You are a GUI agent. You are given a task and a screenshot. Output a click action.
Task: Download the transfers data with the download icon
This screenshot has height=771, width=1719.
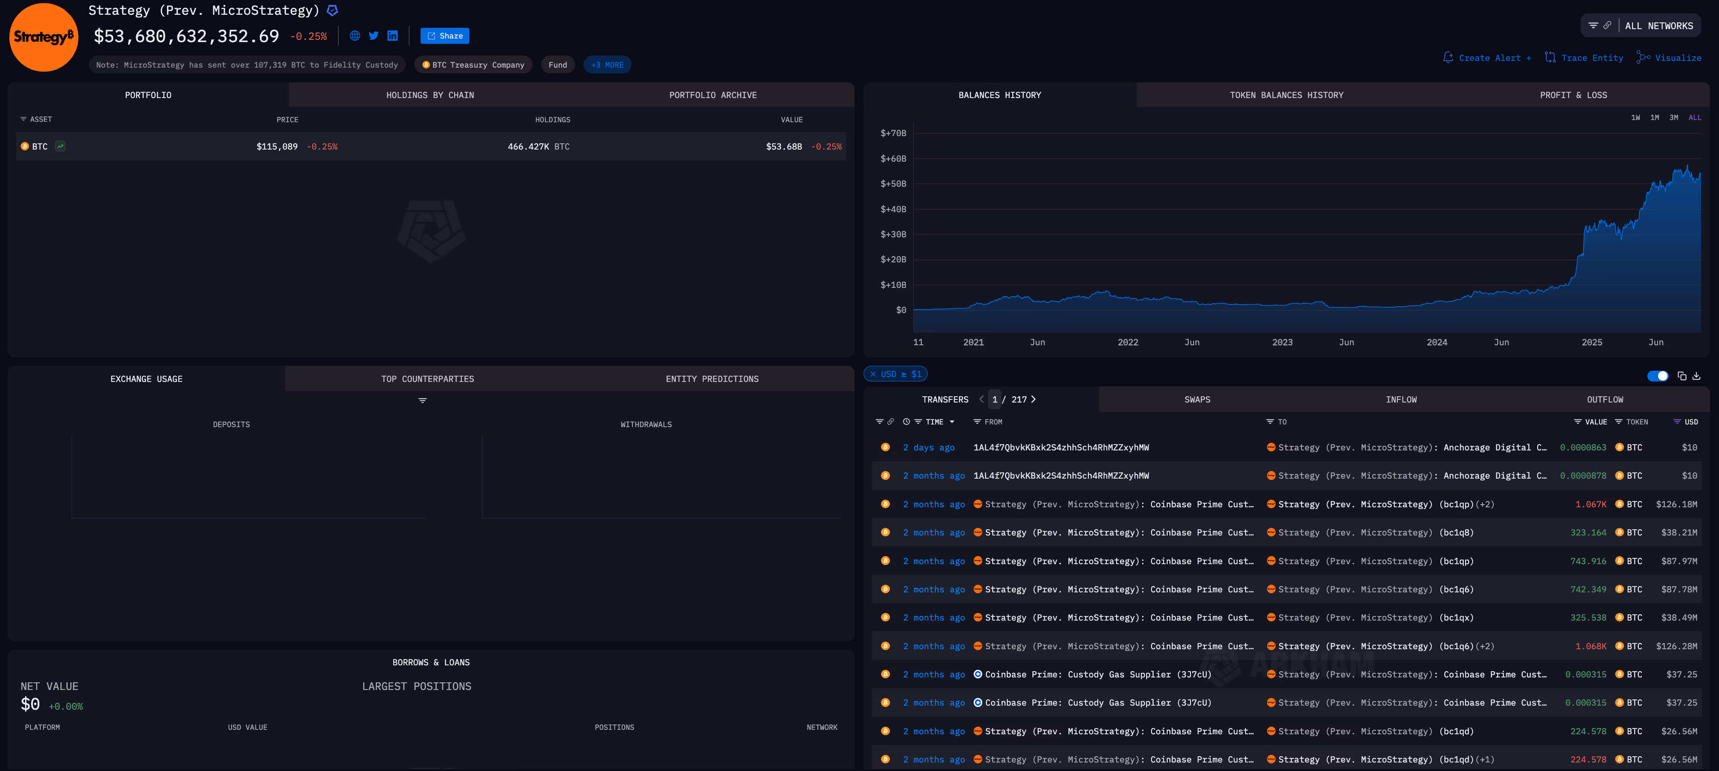point(1696,376)
